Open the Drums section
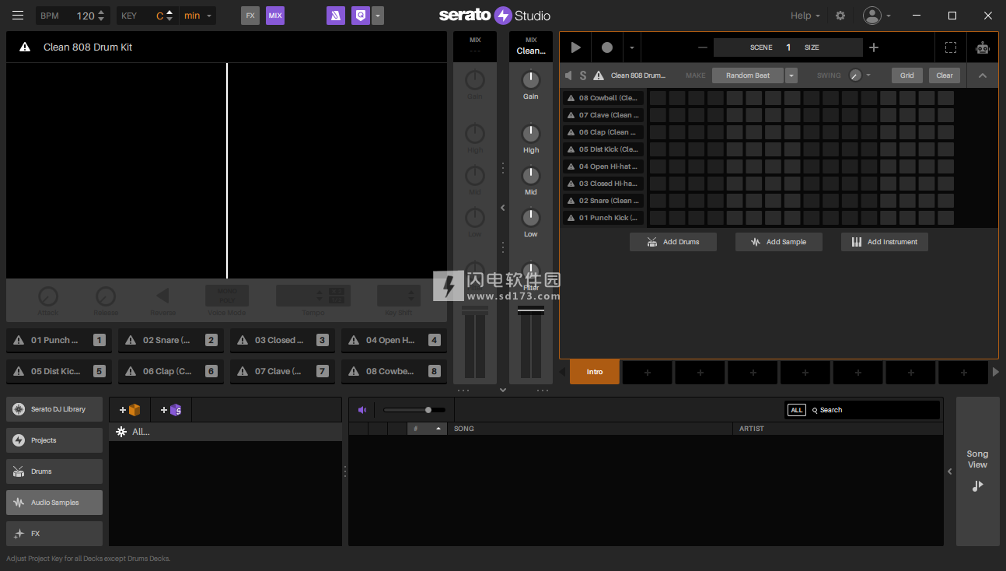The height and width of the screenshot is (571, 1006). 54,471
